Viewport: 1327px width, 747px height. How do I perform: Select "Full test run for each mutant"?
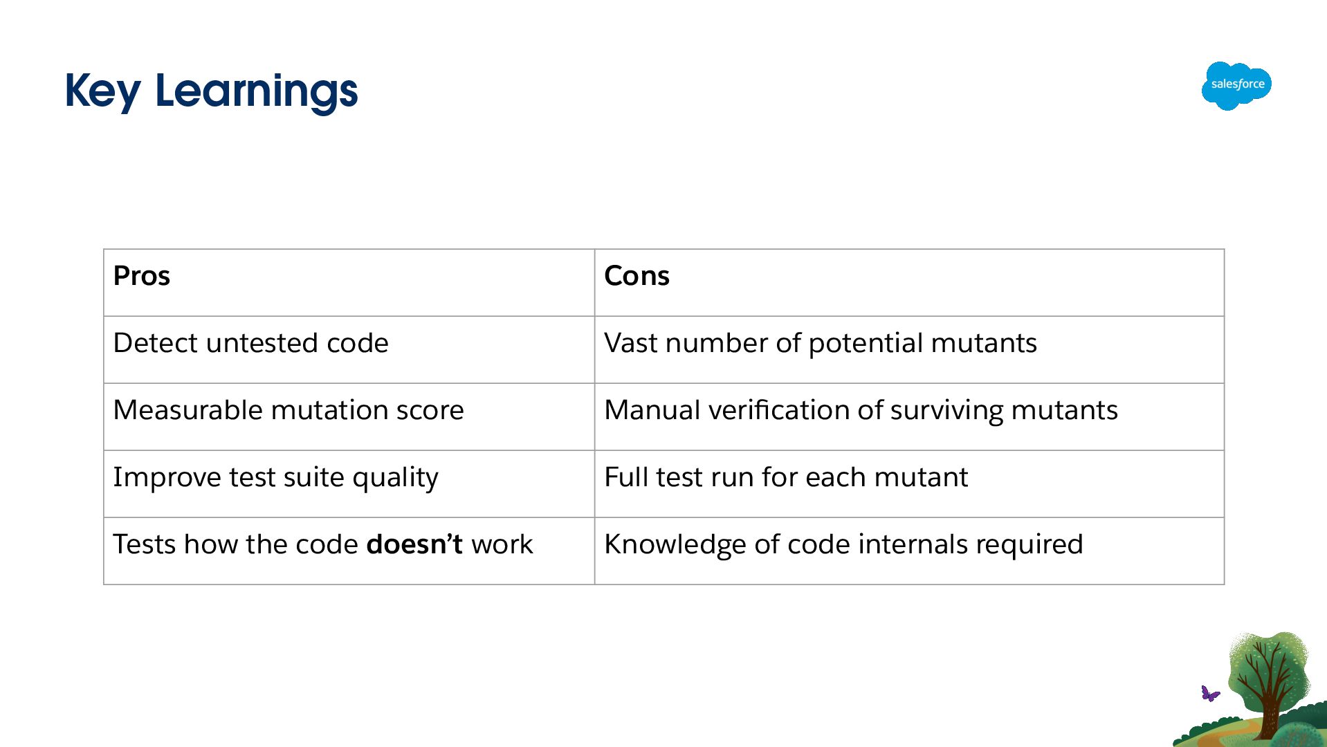785,477
